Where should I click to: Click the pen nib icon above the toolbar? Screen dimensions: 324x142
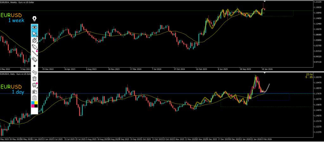point(34,19)
